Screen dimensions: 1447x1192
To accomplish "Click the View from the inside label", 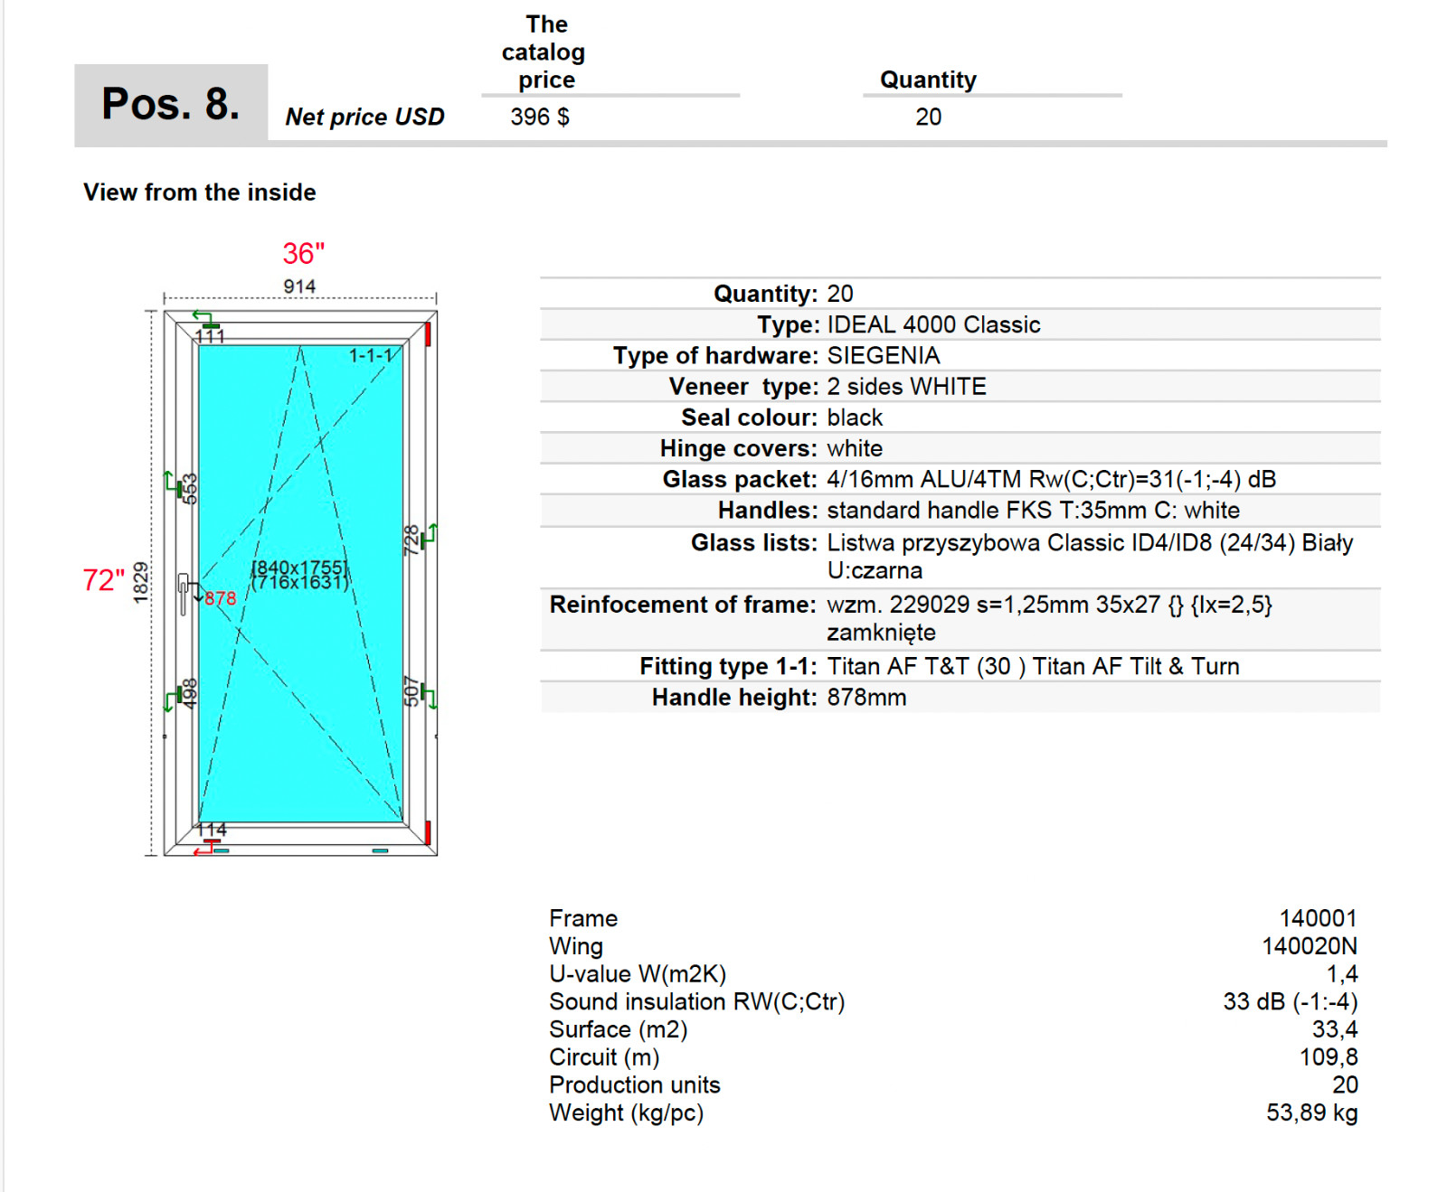I will click(200, 192).
